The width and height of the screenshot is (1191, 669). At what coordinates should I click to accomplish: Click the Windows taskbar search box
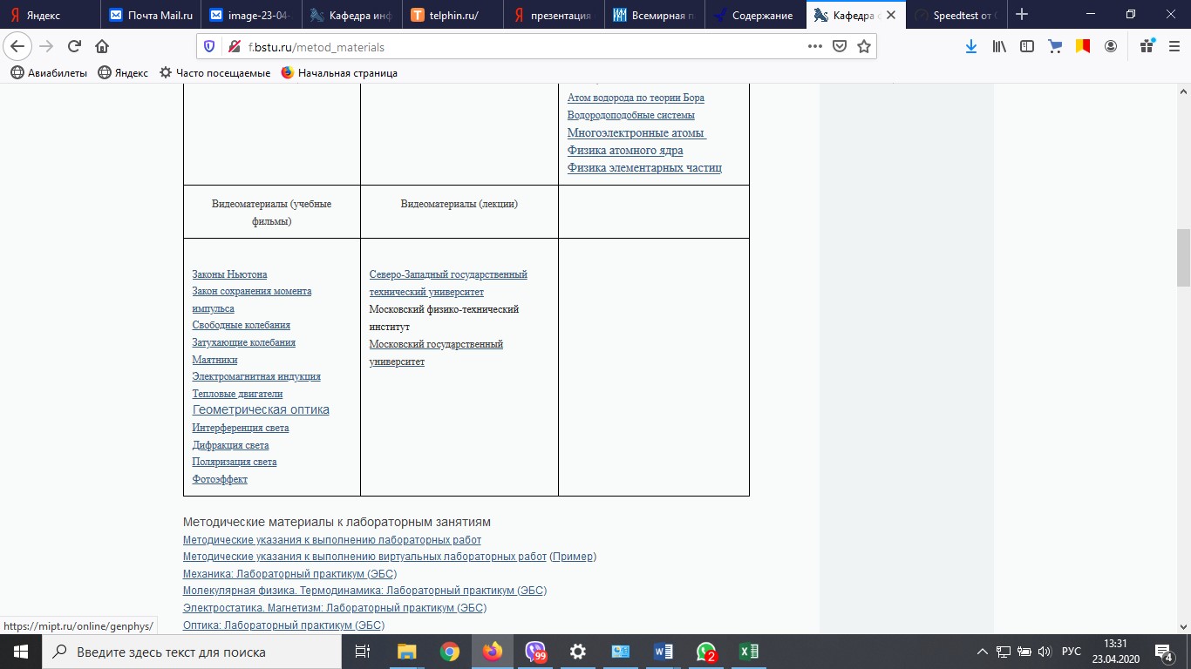tap(192, 652)
